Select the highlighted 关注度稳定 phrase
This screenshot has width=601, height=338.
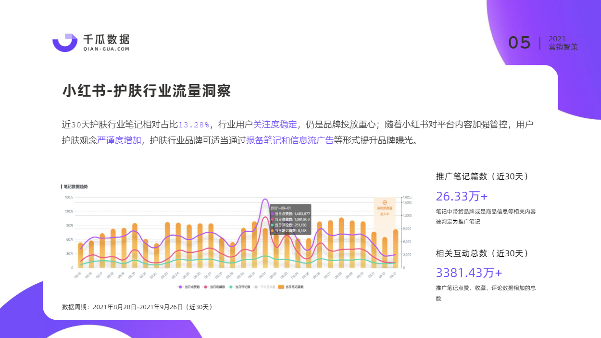click(x=275, y=125)
